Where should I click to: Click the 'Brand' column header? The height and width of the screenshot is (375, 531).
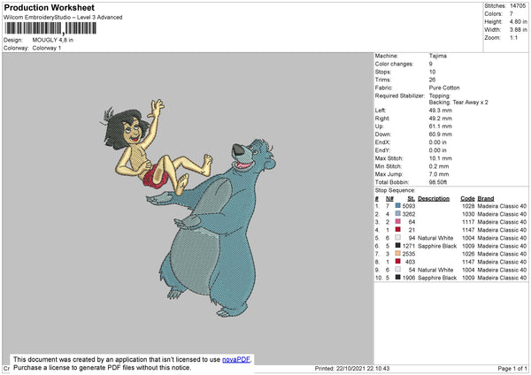tap(486, 199)
